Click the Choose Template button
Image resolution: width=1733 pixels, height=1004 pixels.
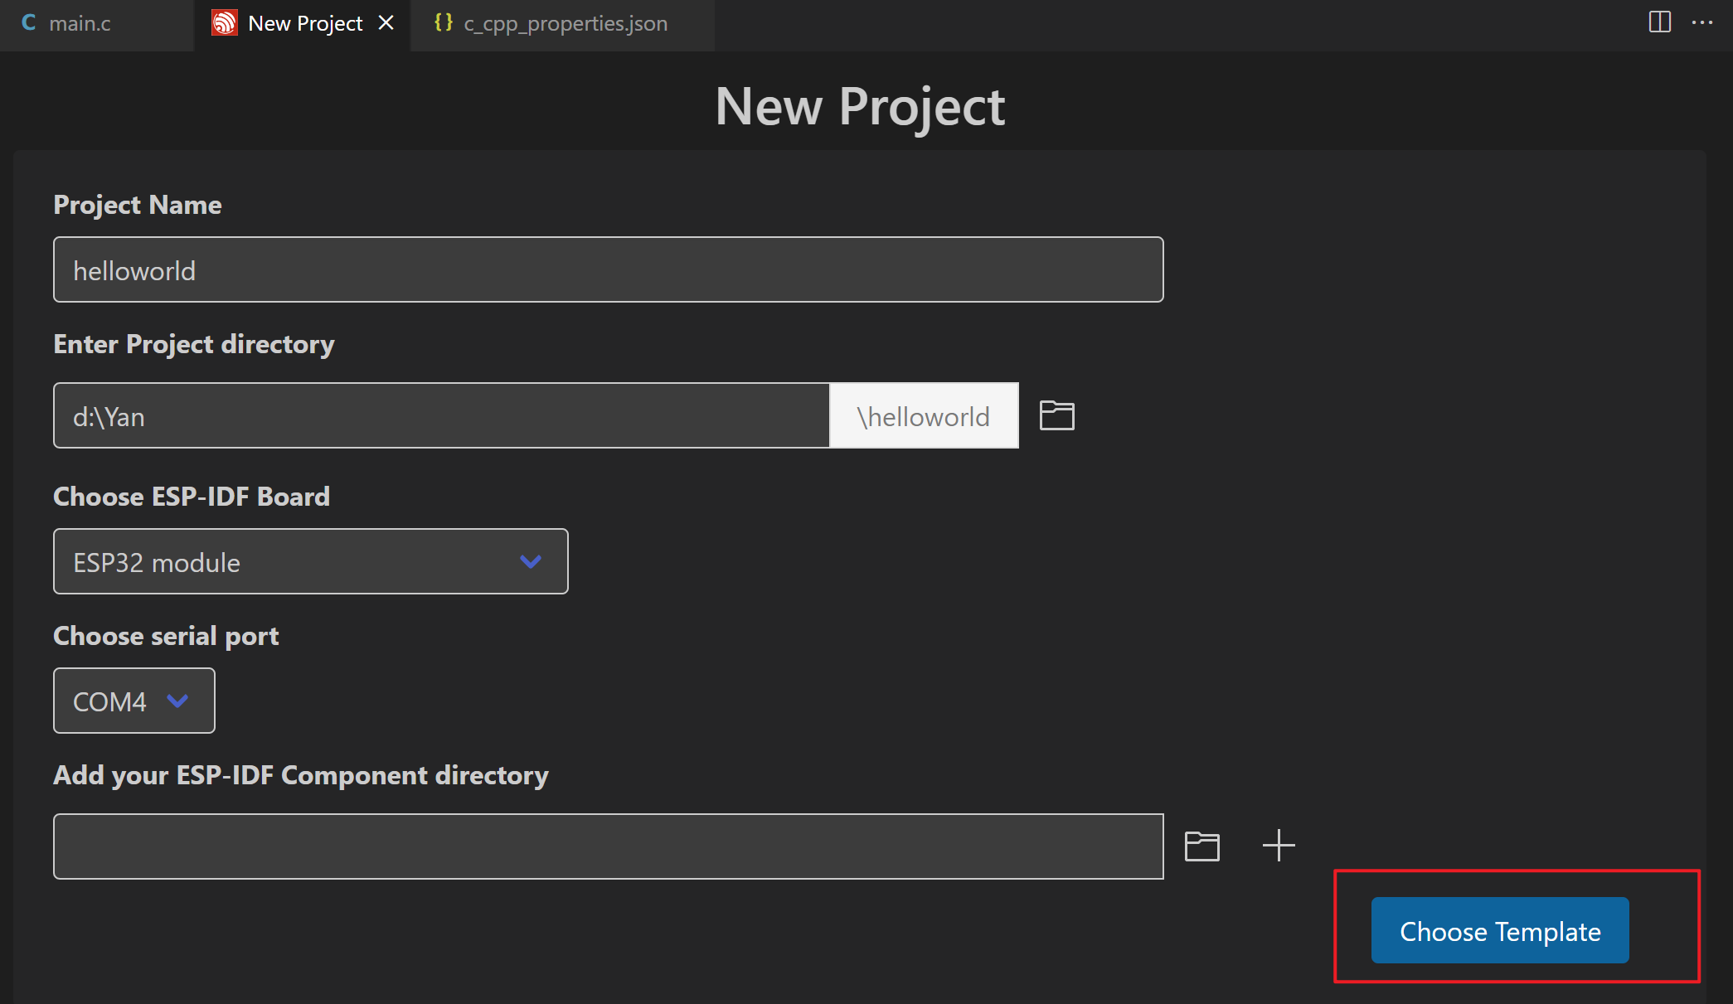1499,931
